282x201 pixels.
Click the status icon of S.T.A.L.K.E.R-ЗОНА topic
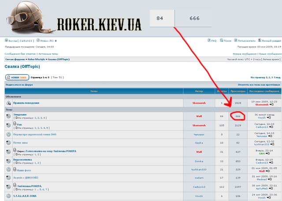[x=8, y=196]
